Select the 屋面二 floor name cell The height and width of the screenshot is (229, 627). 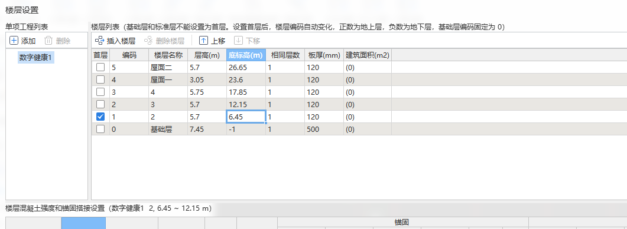pos(168,67)
